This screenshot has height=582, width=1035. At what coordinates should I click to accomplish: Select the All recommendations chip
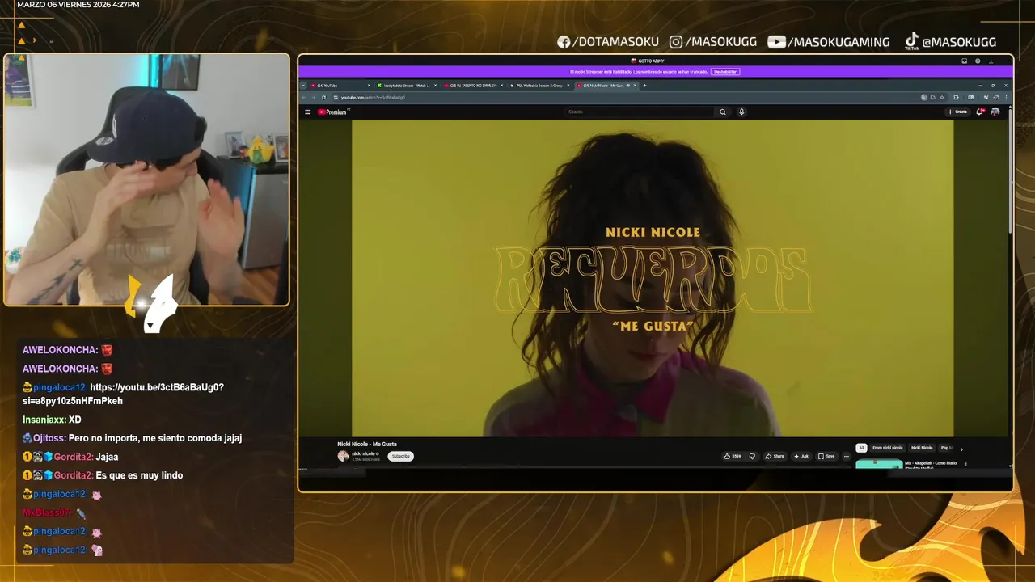tap(861, 448)
